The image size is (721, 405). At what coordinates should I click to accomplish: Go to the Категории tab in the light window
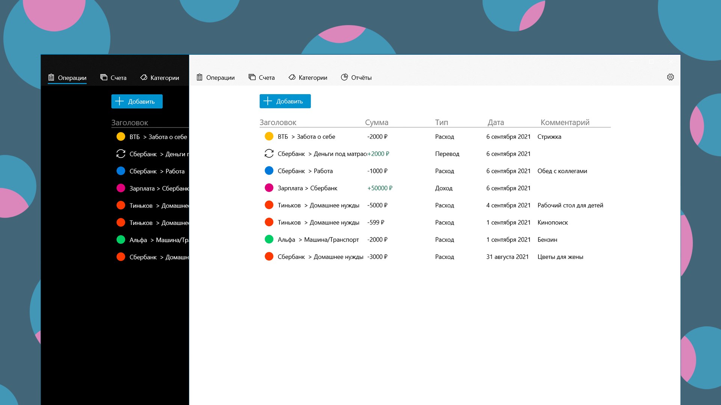(308, 77)
